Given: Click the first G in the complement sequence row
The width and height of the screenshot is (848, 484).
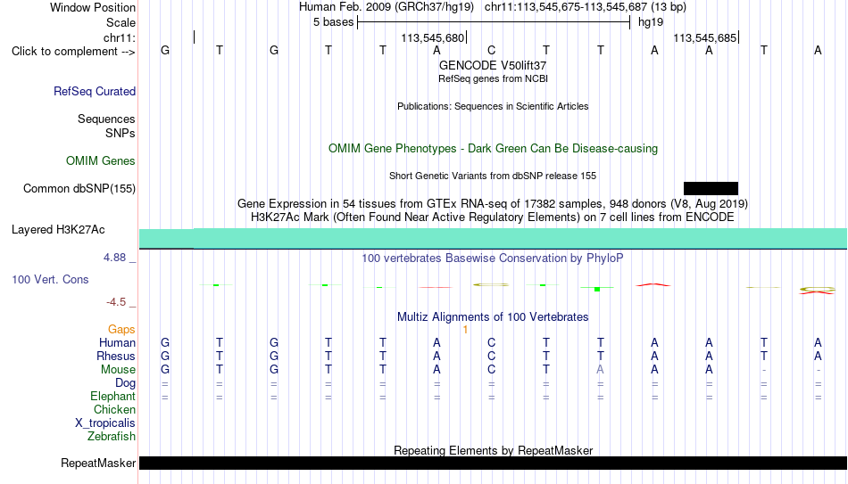Looking at the screenshot, I should [x=165, y=50].
